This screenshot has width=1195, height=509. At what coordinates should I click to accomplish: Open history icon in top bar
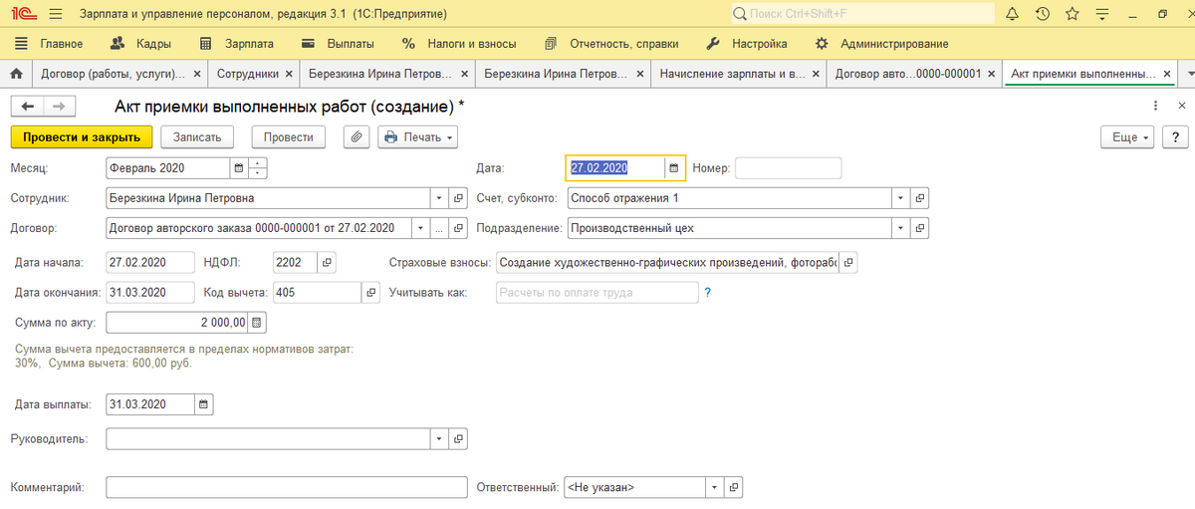point(1042,14)
